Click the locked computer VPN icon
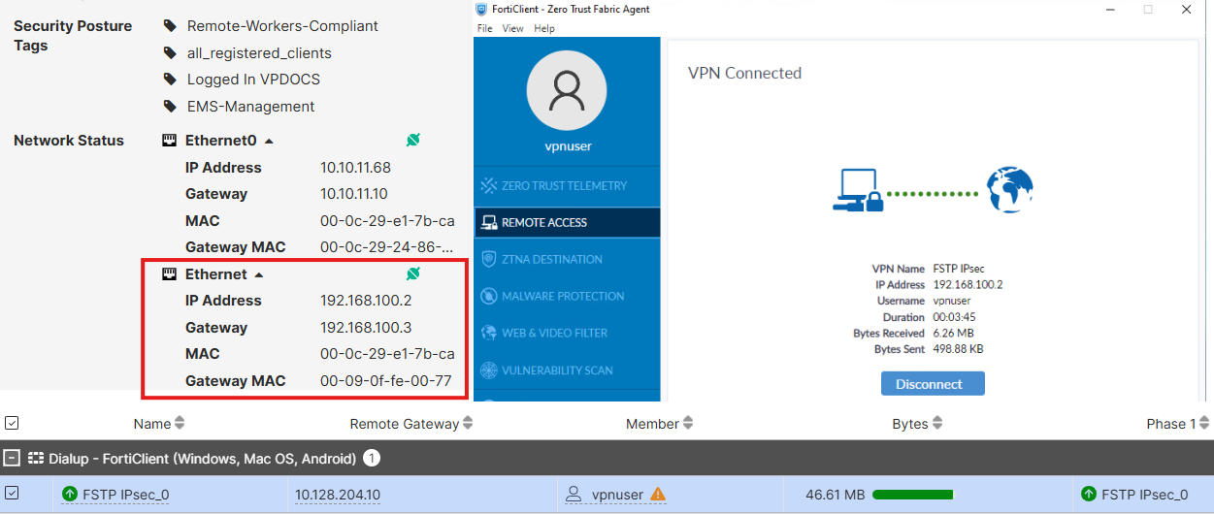This screenshot has width=1214, height=514. pos(858,191)
